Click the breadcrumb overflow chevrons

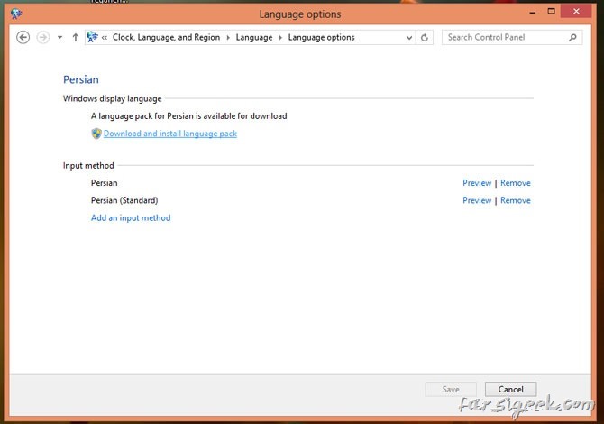[105, 37]
